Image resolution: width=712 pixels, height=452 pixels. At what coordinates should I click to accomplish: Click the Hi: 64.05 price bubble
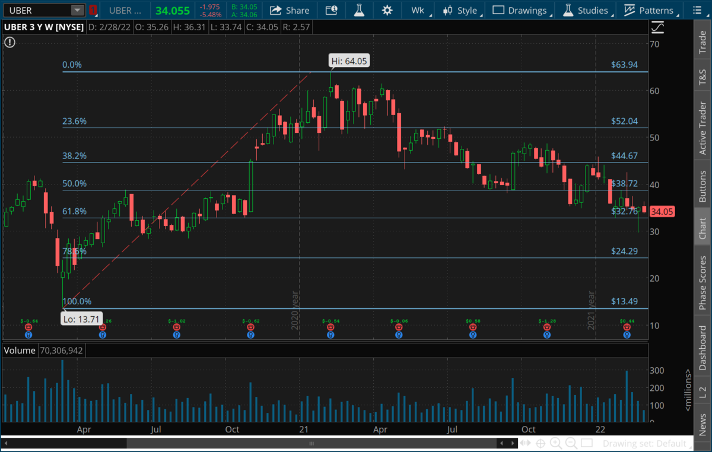pyautogui.click(x=349, y=61)
